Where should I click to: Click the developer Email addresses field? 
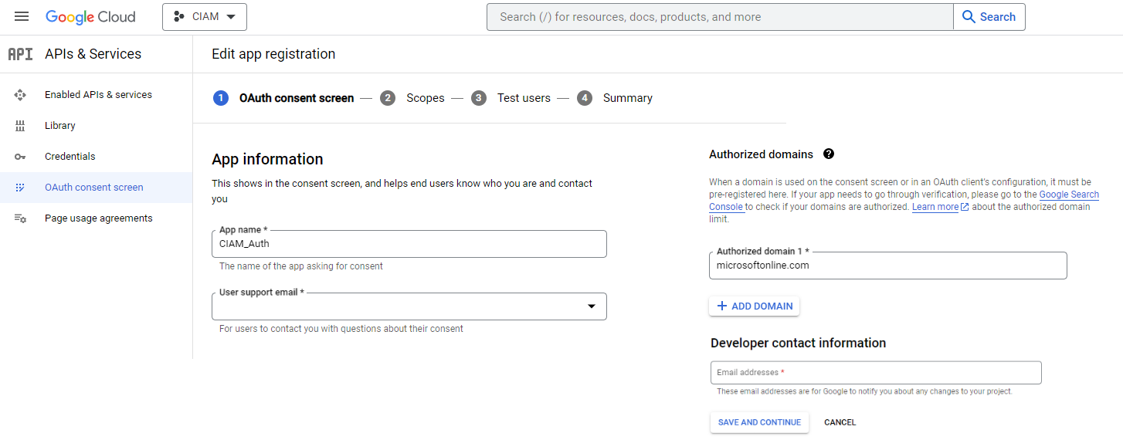click(x=875, y=373)
